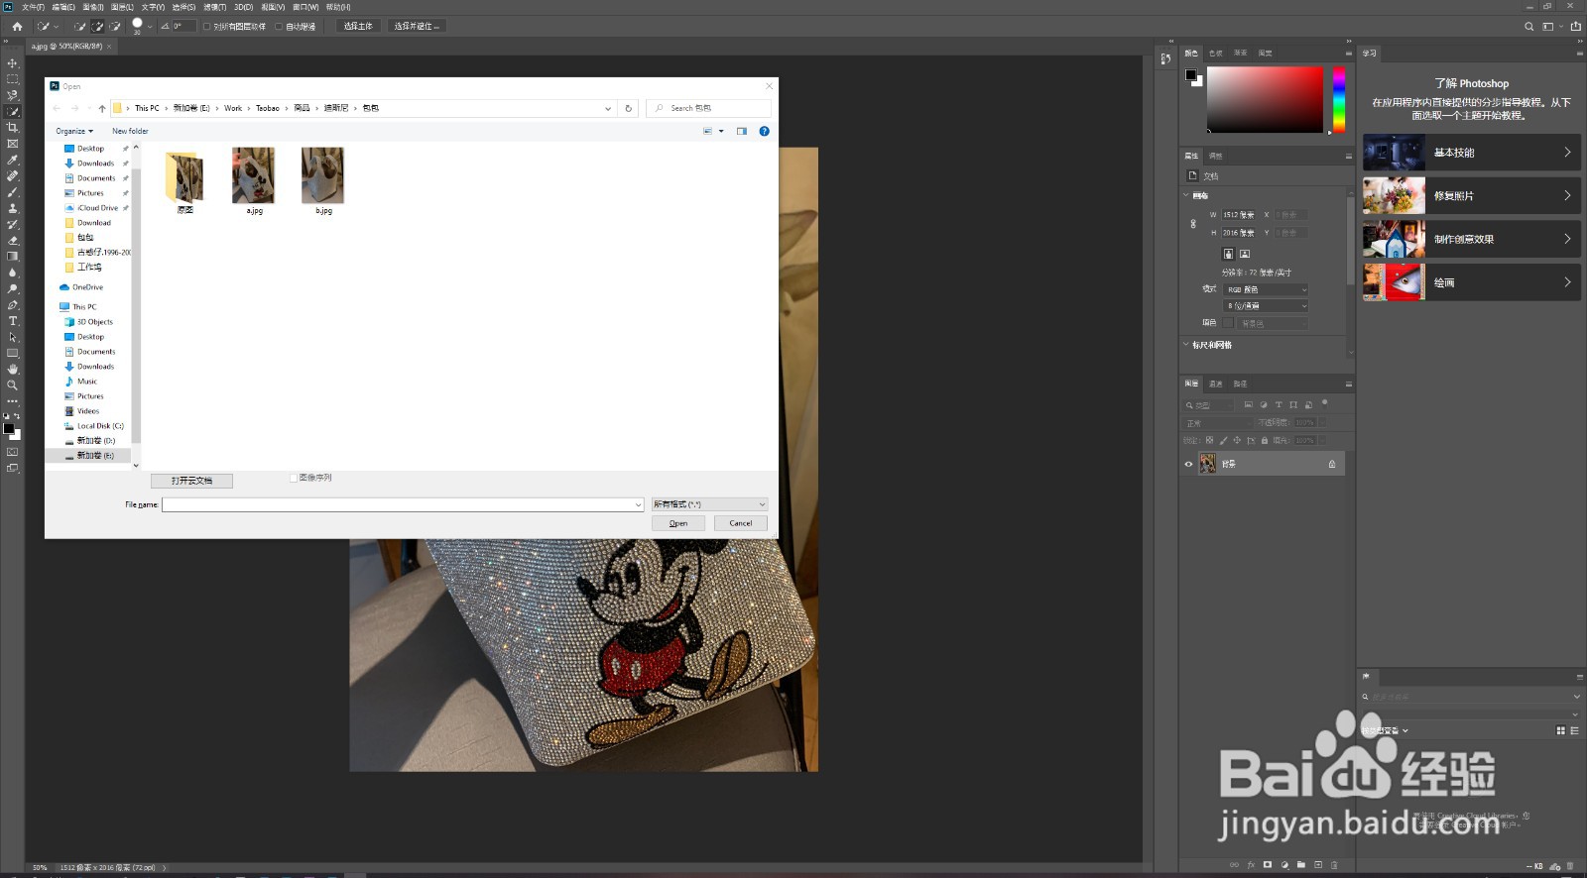This screenshot has width=1587, height=878.
Task: Click the Home icon in options bar
Action: click(x=17, y=27)
